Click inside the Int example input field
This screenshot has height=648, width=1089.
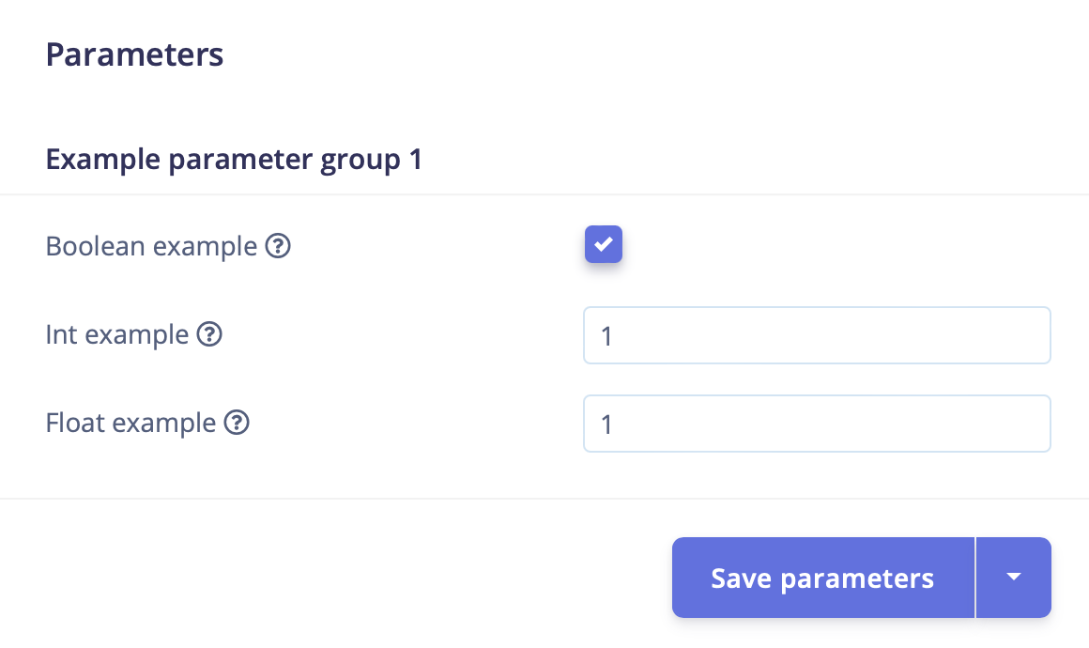coord(817,335)
